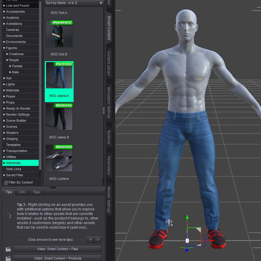Click the clapperboard icon beside Smart Content Files
Viewport: 261px width, 261px height.
pos(8,249)
